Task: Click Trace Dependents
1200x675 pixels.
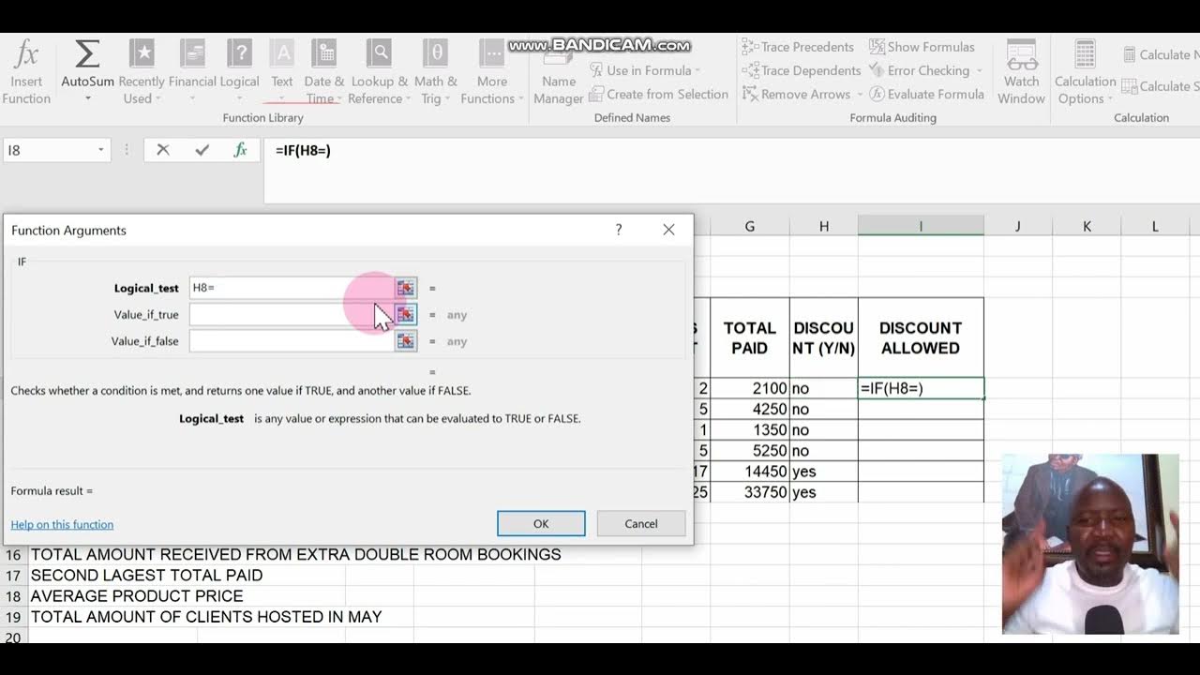Action: coord(802,70)
